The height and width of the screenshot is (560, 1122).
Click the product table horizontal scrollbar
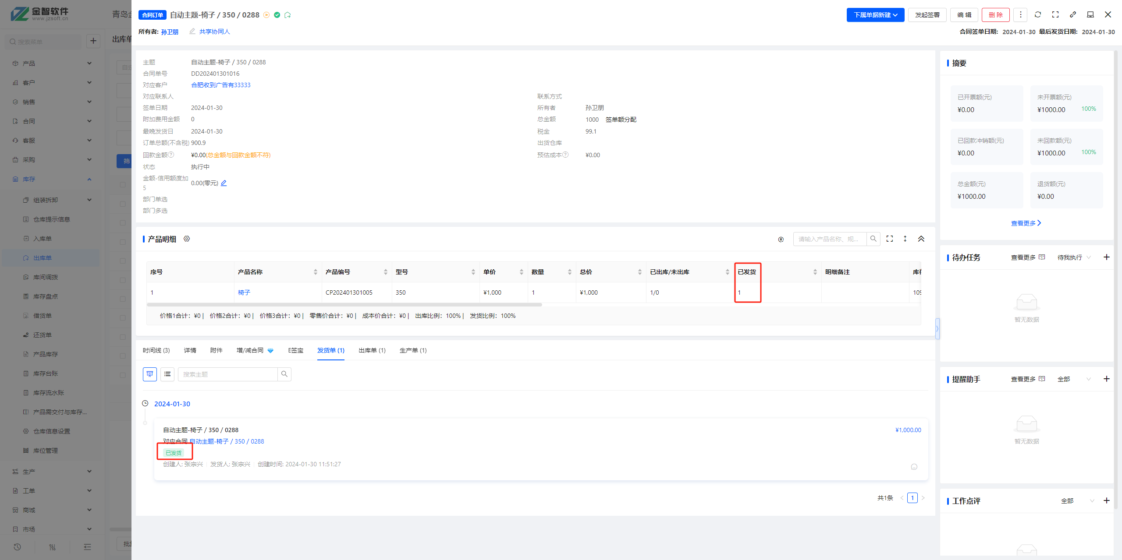344,304
